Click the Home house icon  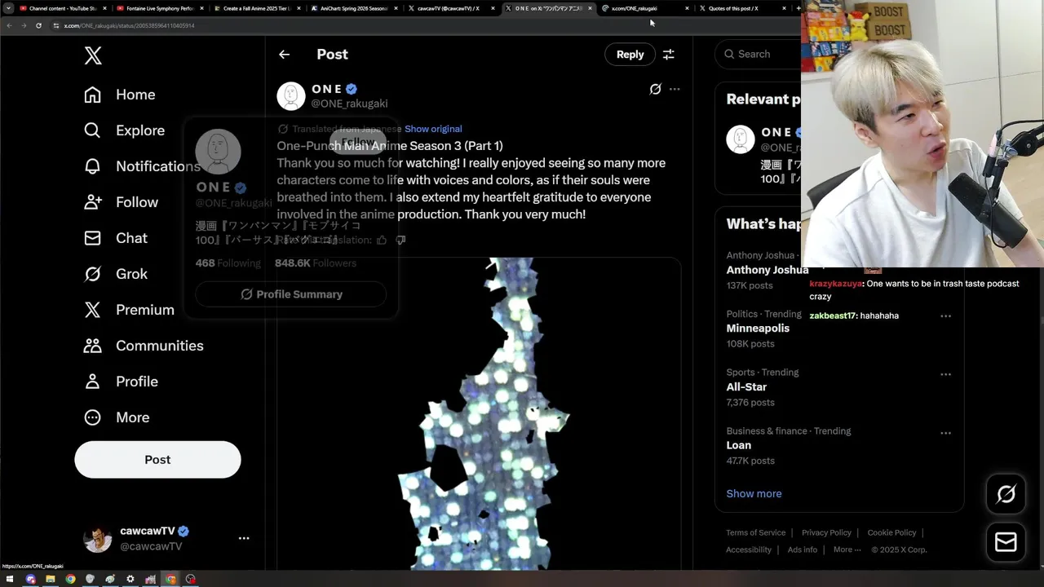pyautogui.click(x=93, y=95)
